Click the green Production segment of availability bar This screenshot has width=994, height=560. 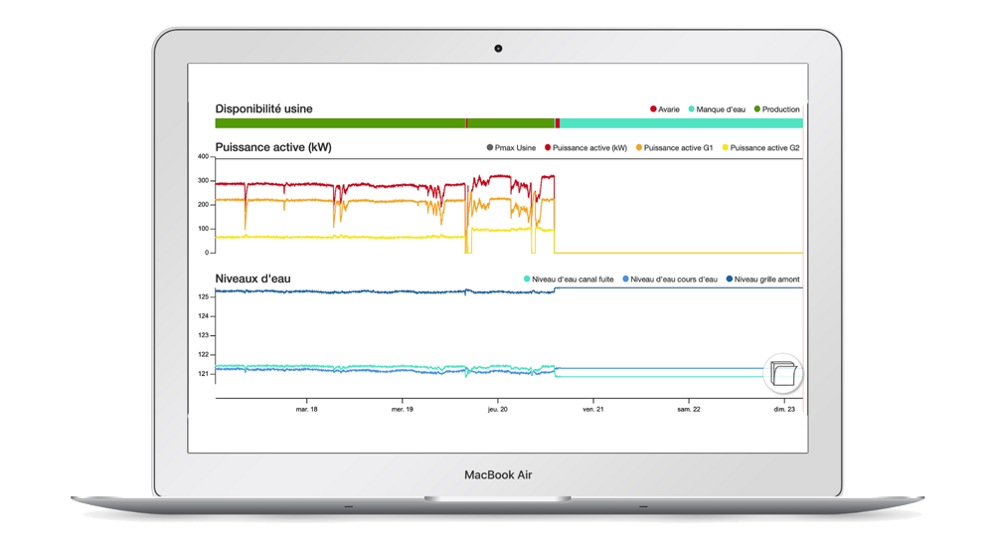coord(338,123)
